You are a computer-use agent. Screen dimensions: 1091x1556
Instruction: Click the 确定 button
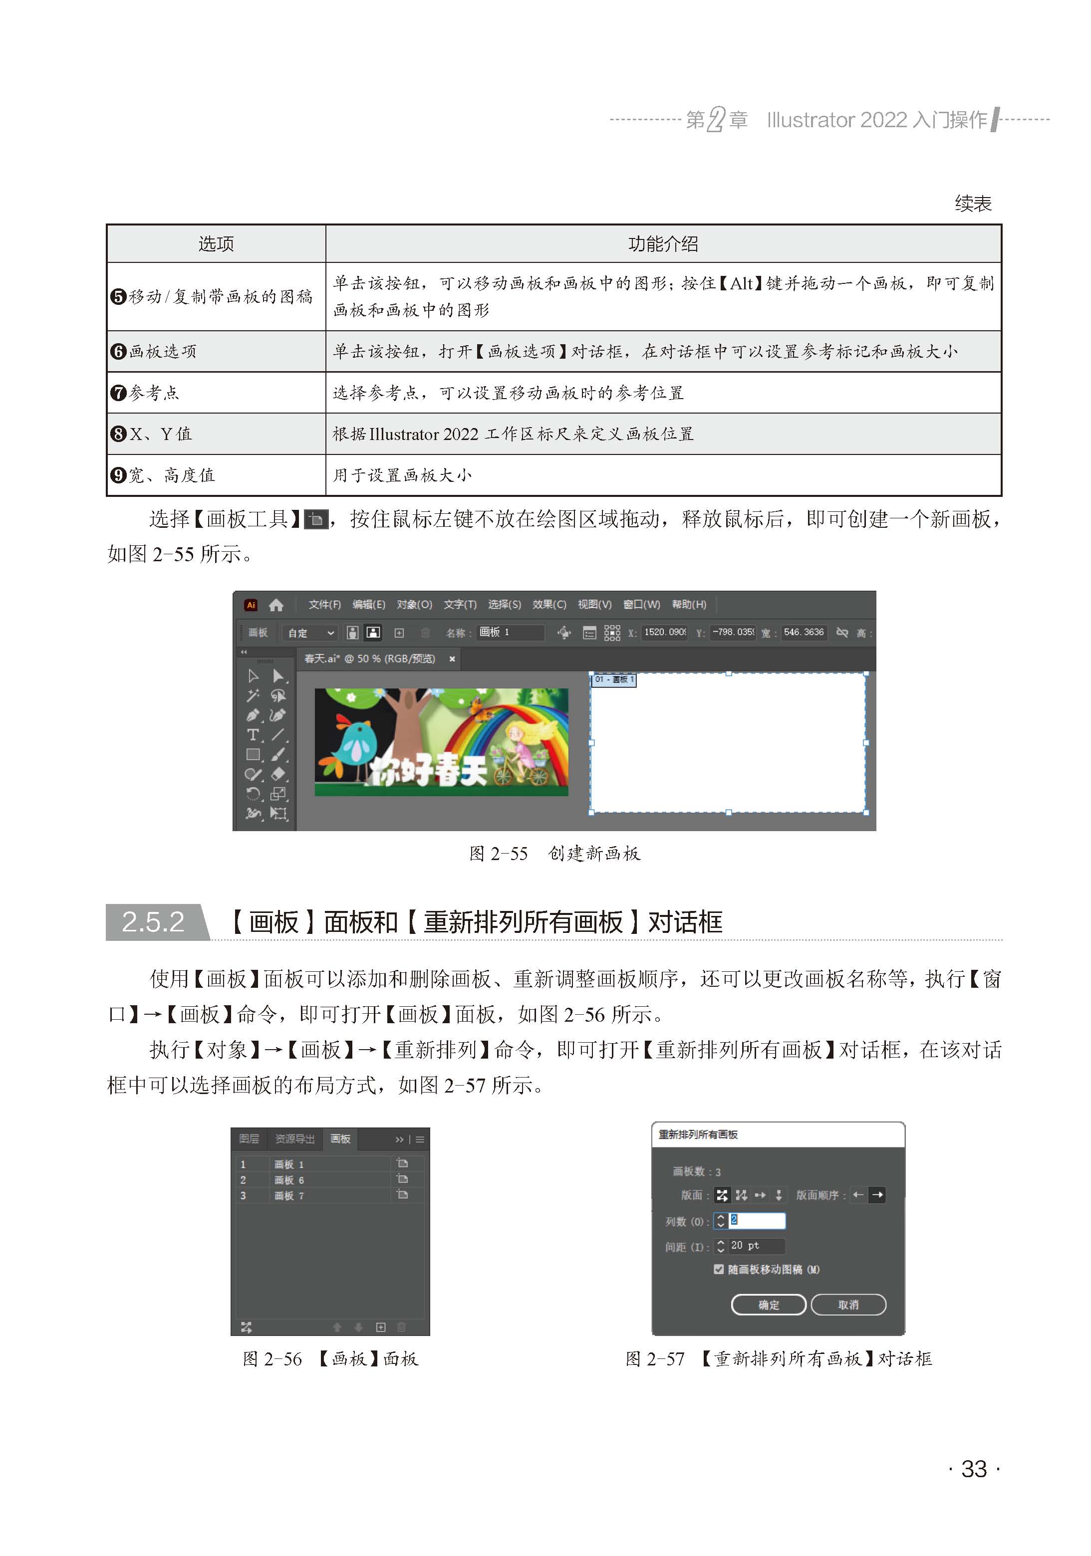click(x=768, y=1305)
